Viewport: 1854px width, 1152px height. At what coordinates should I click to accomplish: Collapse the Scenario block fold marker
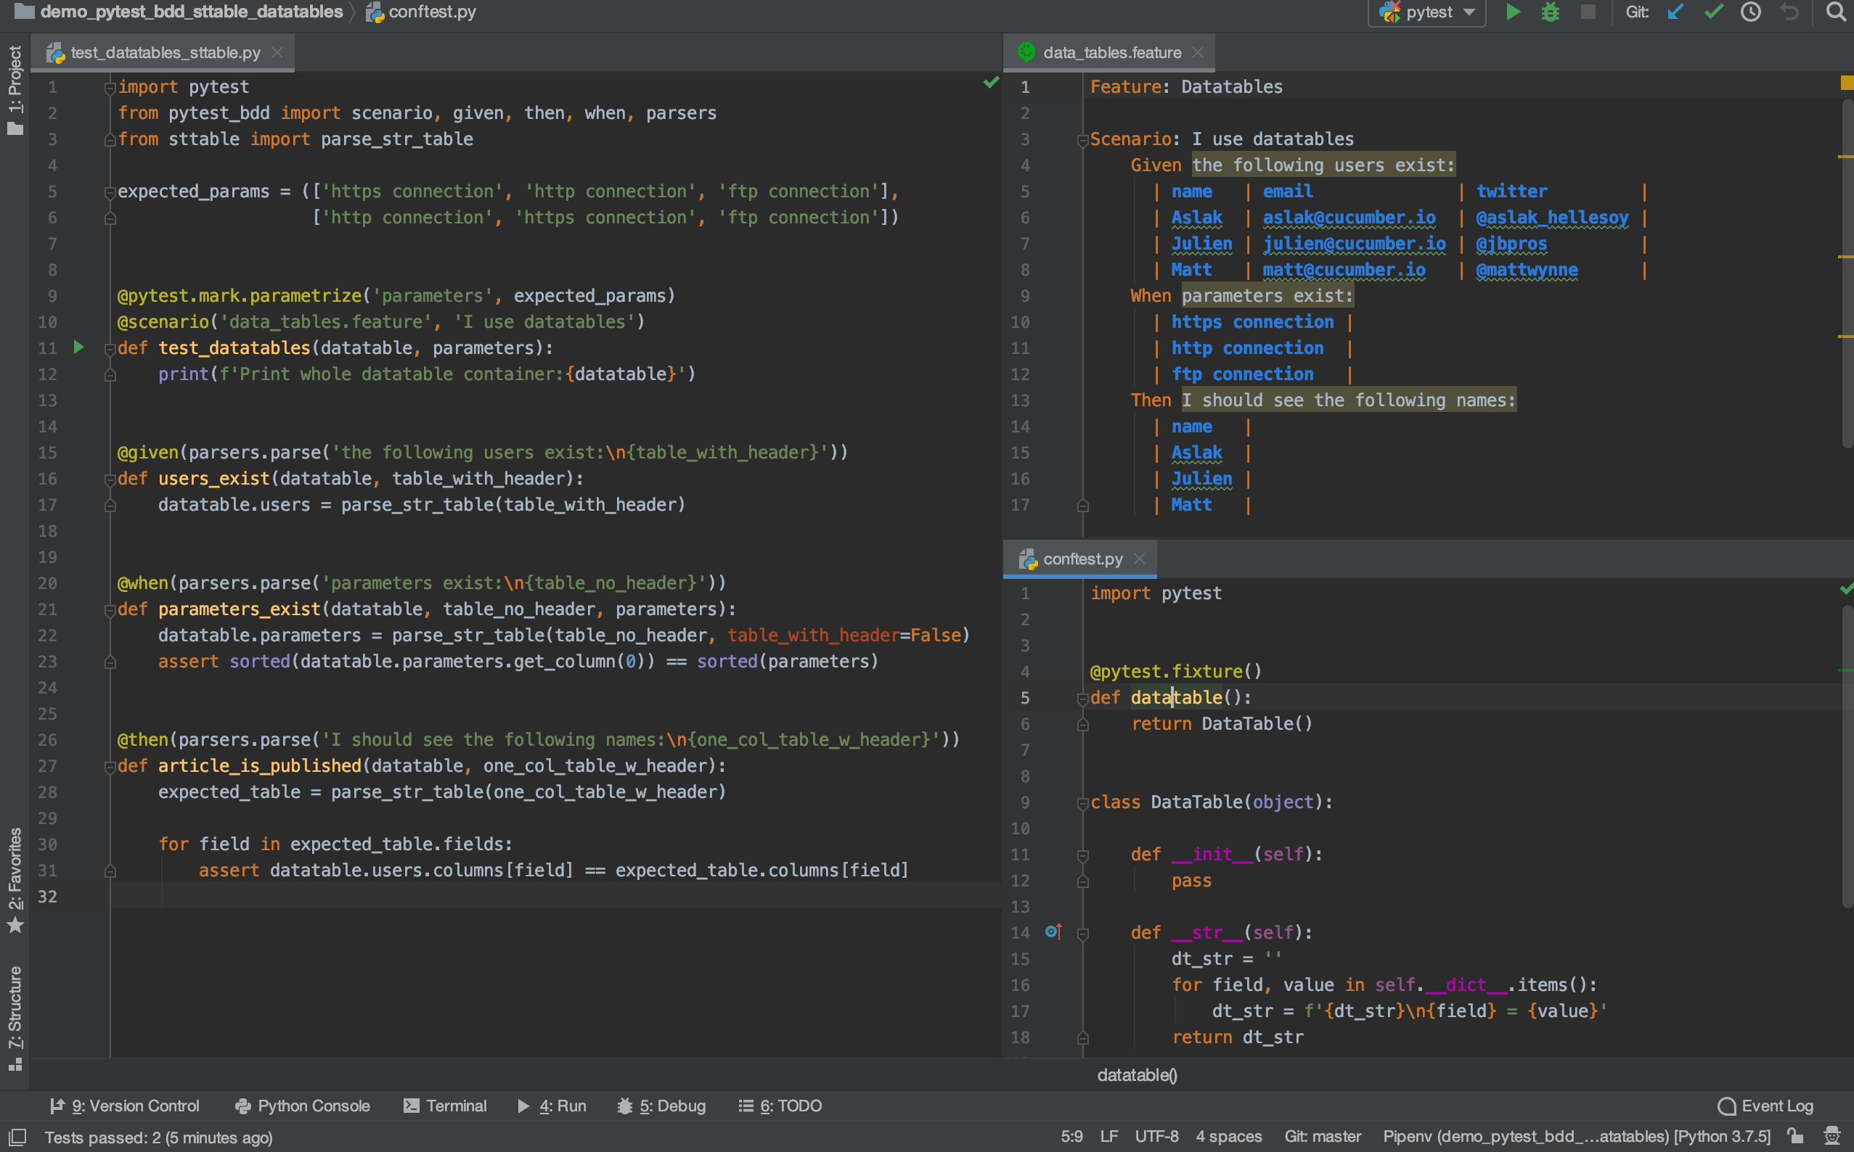(x=1082, y=140)
